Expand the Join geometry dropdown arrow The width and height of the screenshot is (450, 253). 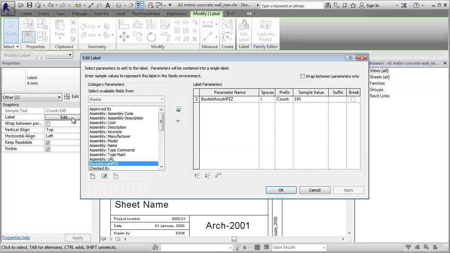[99, 35]
